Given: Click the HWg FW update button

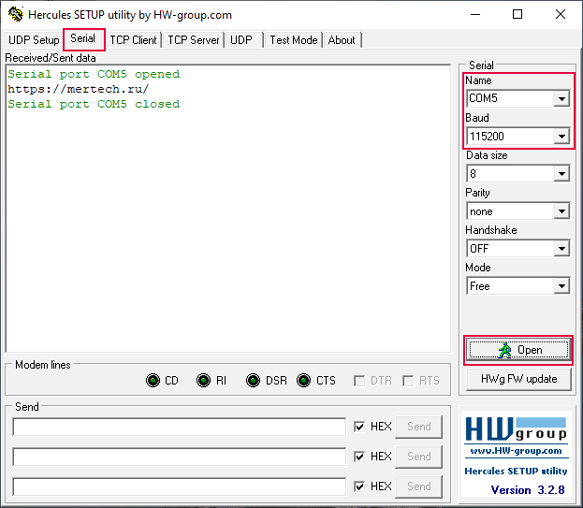Looking at the screenshot, I should coord(518,379).
